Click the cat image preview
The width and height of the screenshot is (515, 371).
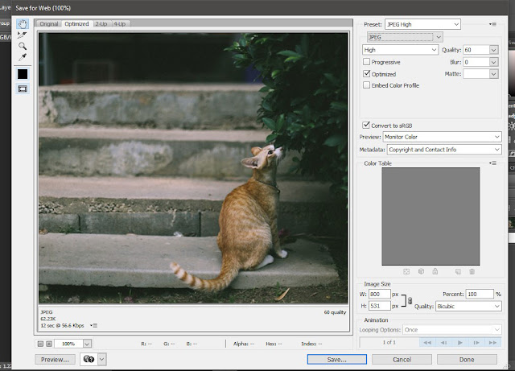pos(193,168)
